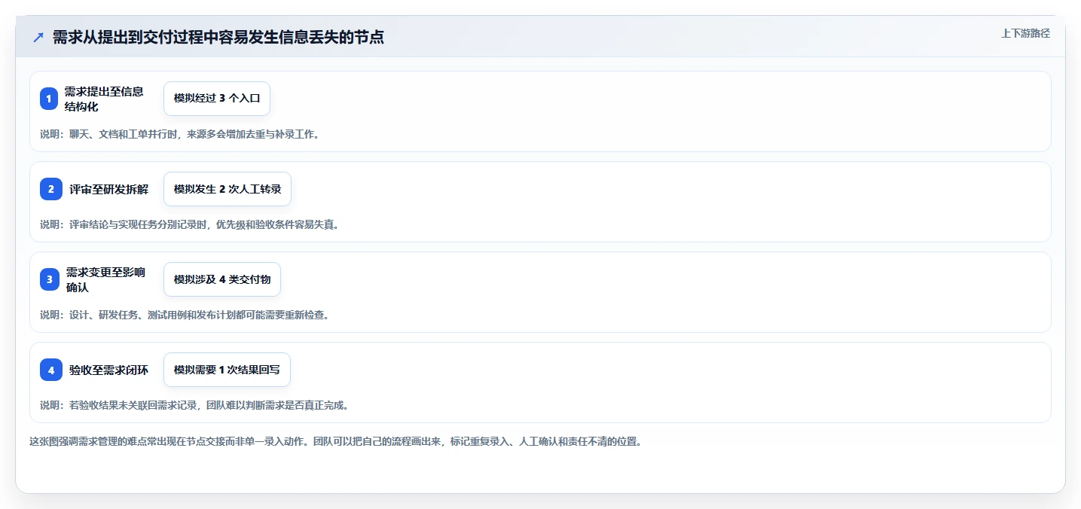Click the step 3 number badge

(x=49, y=279)
